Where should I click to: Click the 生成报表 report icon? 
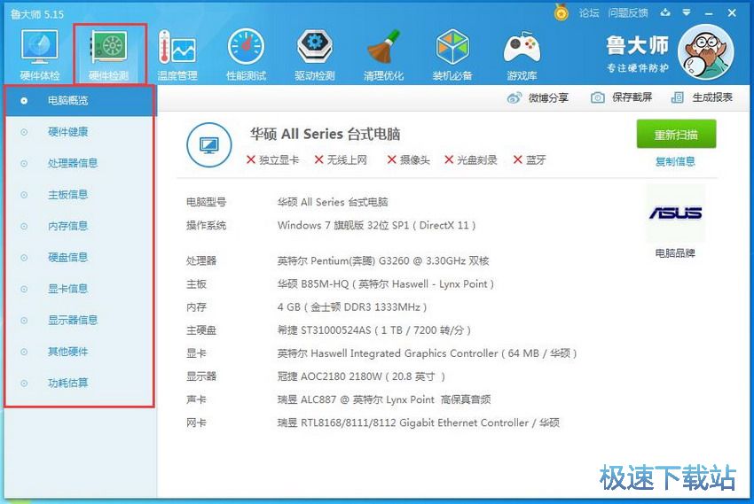(x=677, y=97)
